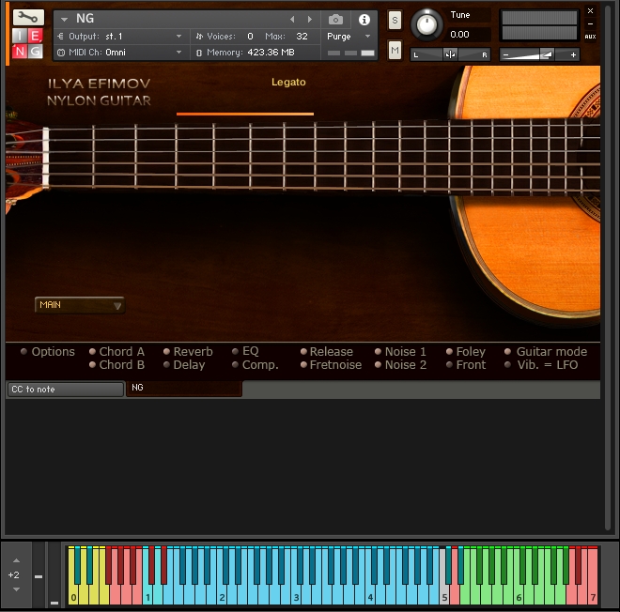This screenshot has height=612, width=620.
Task: Select the CC to note script tab
Action: [x=65, y=390]
